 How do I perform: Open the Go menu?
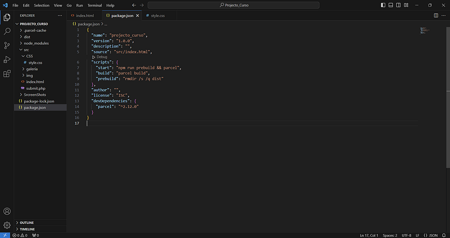tap(69, 5)
